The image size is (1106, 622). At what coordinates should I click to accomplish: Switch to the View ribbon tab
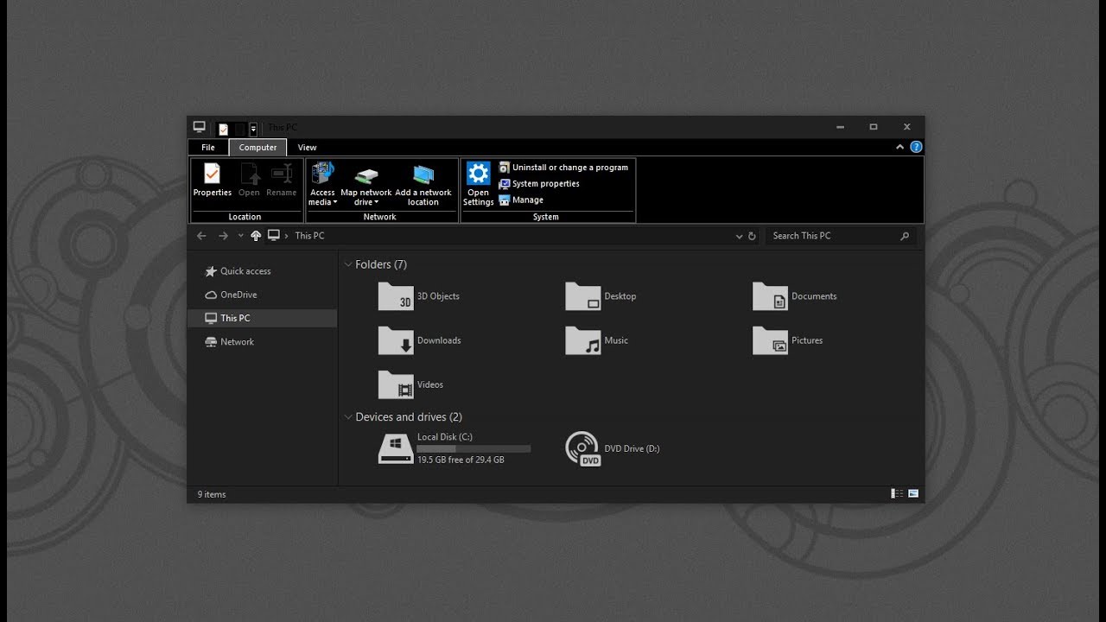point(307,148)
